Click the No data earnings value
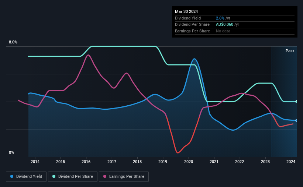The image size is (303, 187). click(223, 31)
